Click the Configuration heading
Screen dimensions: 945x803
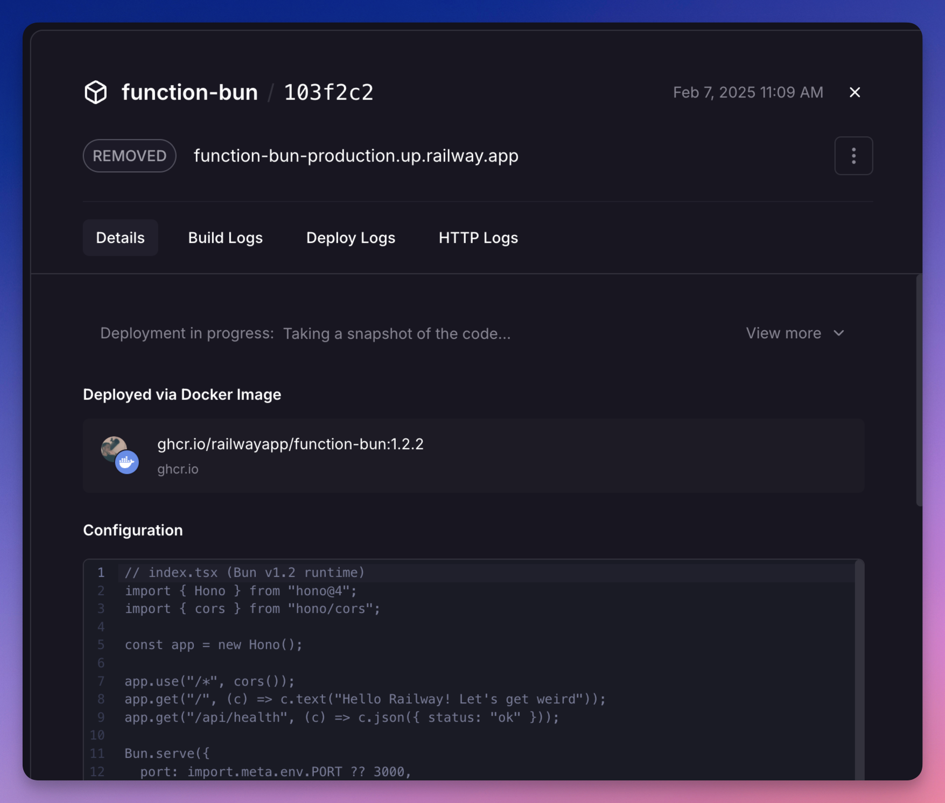(x=133, y=530)
